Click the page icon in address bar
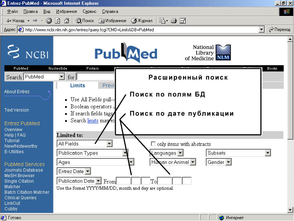 21,29
